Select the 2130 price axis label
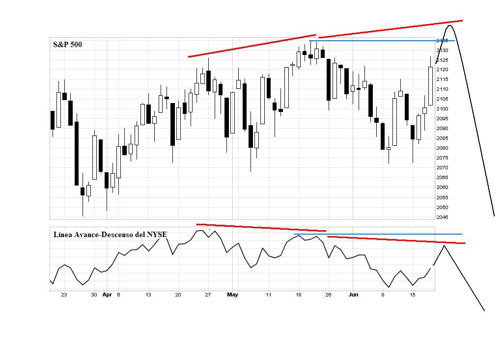Screen dimensions: 503x347 coord(443,50)
